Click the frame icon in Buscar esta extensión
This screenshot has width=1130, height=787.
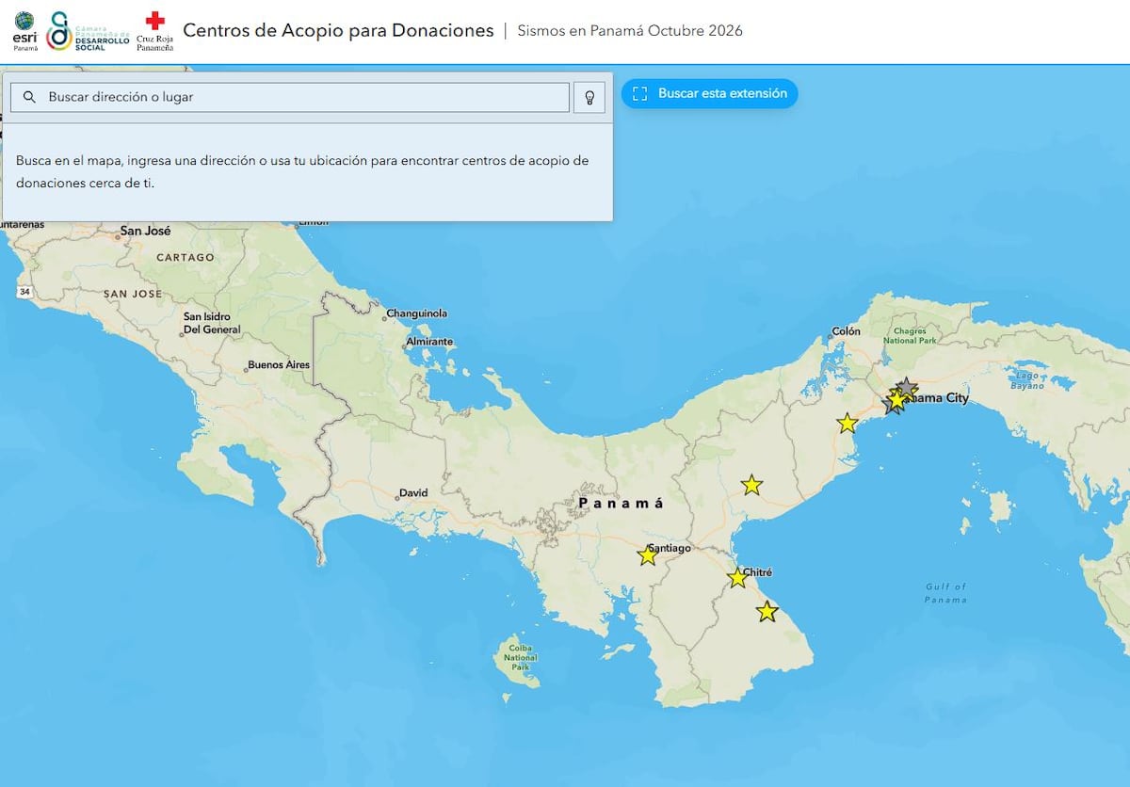(x=640, y=93)
